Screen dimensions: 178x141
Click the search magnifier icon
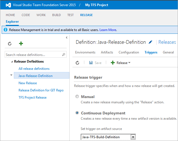64,55
